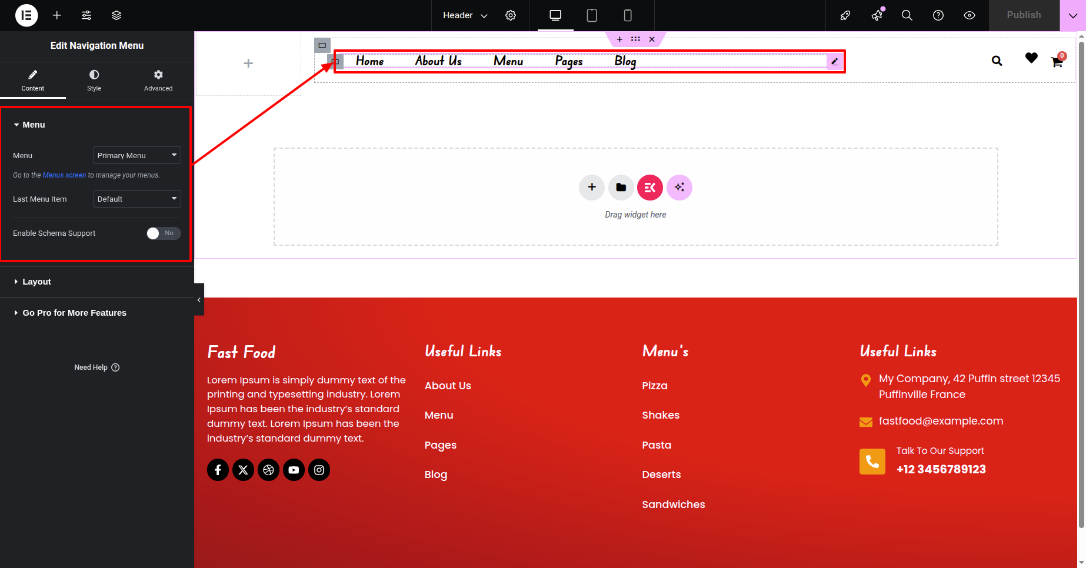The width and height of the screenshot is (1086, 568).
Task: Click the Blog item in header navigation
Action: 625,61
